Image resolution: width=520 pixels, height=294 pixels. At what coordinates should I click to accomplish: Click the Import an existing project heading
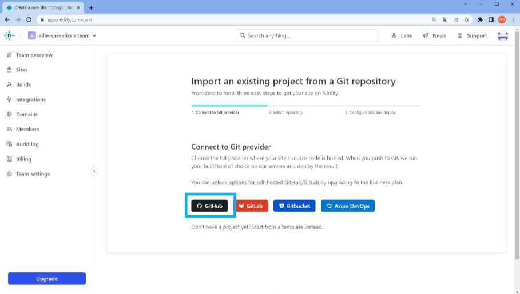tap(293, 82)
